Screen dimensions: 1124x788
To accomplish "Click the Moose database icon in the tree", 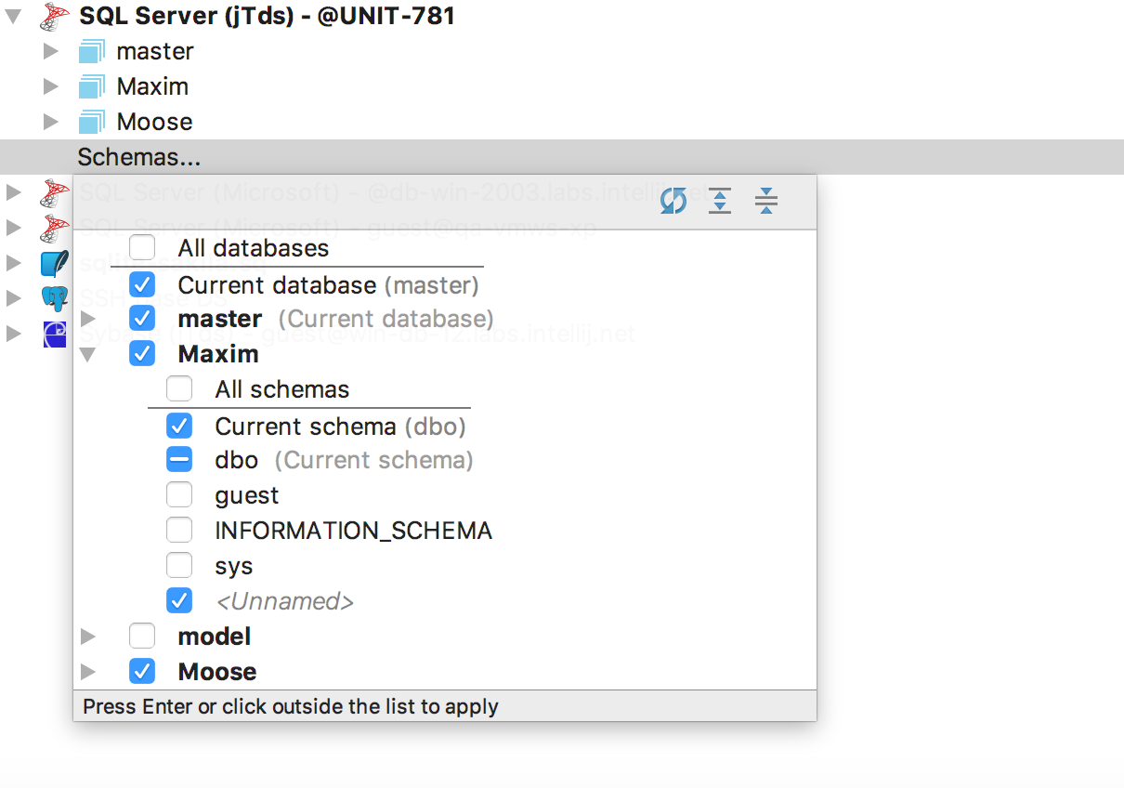I will point(91,122).
